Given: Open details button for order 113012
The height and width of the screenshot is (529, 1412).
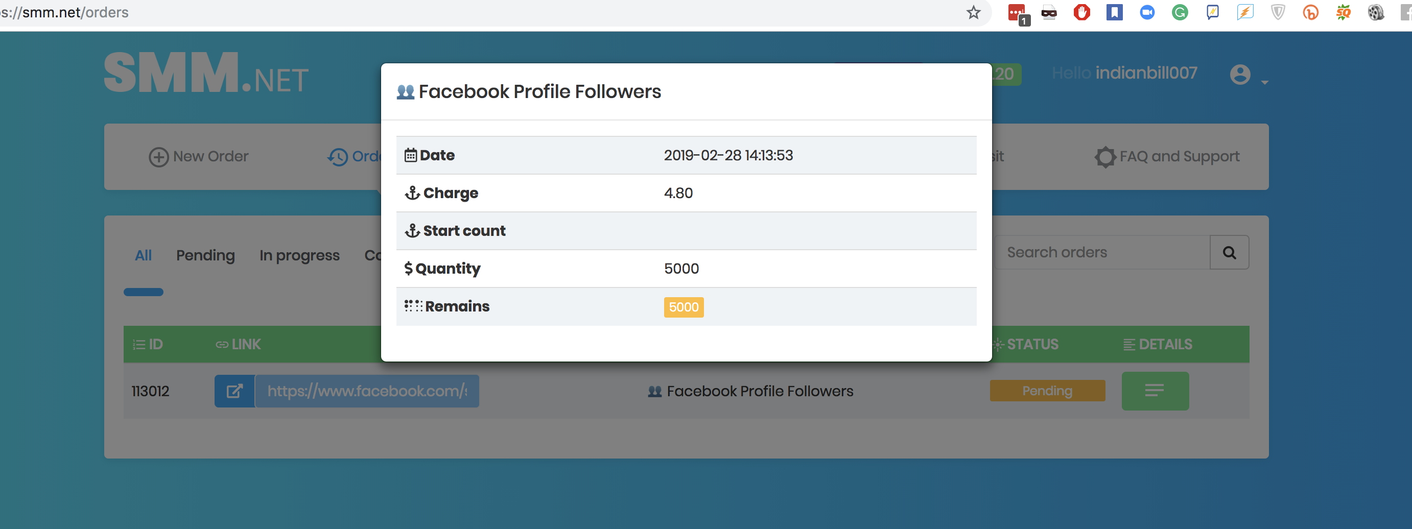Looking at the screenshot, I should (1155, 391).
